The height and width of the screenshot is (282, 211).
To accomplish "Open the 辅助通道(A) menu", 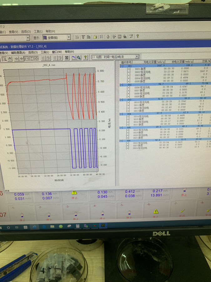I will click(x=18, y=52).
